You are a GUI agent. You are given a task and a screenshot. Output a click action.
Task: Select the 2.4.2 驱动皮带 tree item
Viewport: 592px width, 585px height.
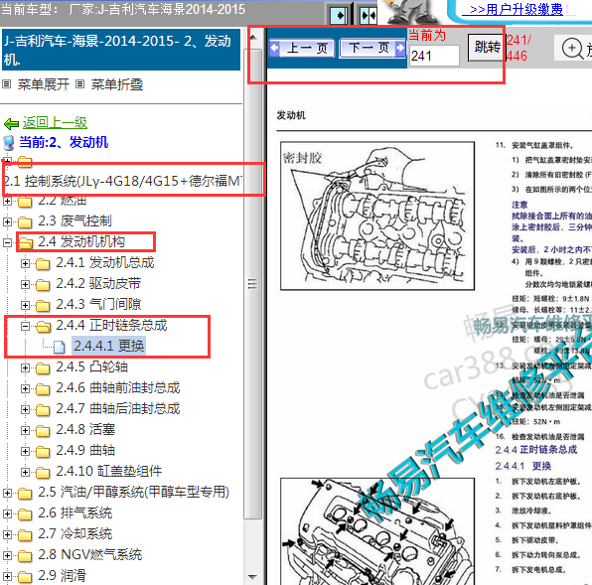(x=98, y=283)
